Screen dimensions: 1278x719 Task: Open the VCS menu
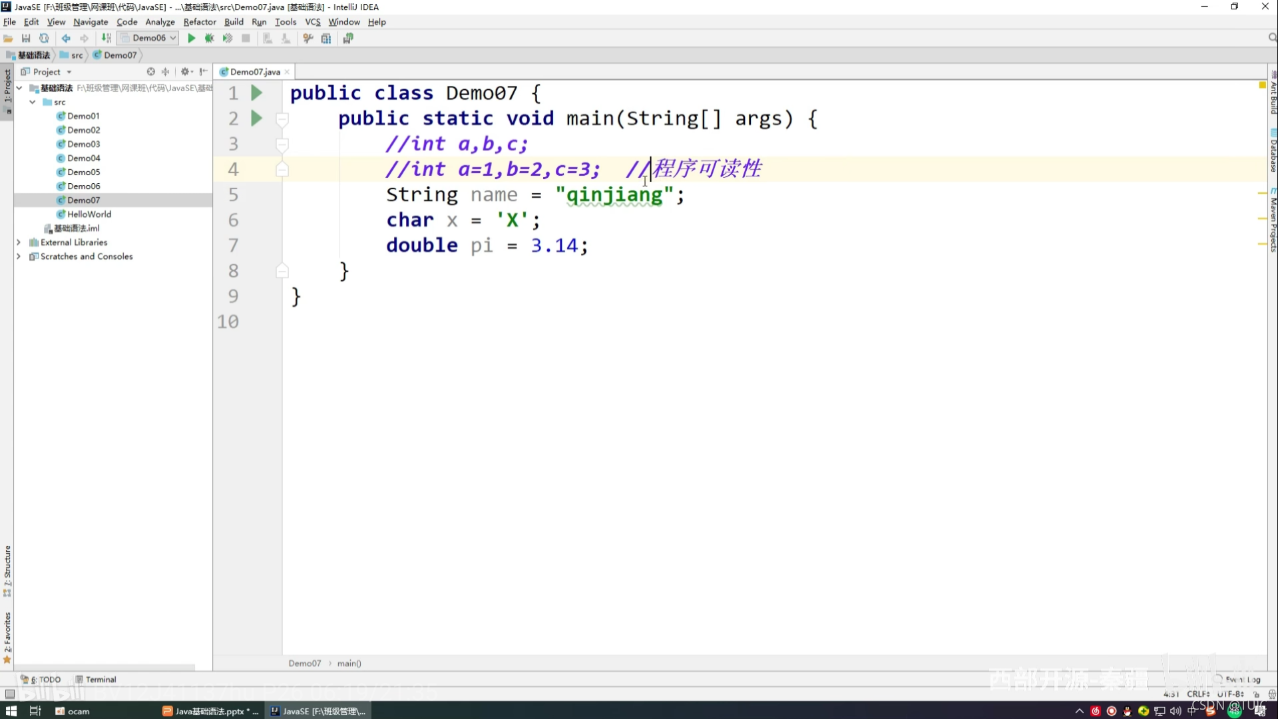coord(313,22)
